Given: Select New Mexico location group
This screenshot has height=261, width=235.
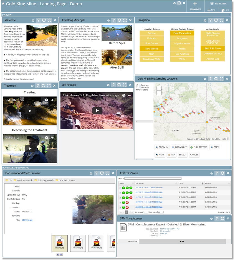Looking at the screenshot, I should pos(151,49).
